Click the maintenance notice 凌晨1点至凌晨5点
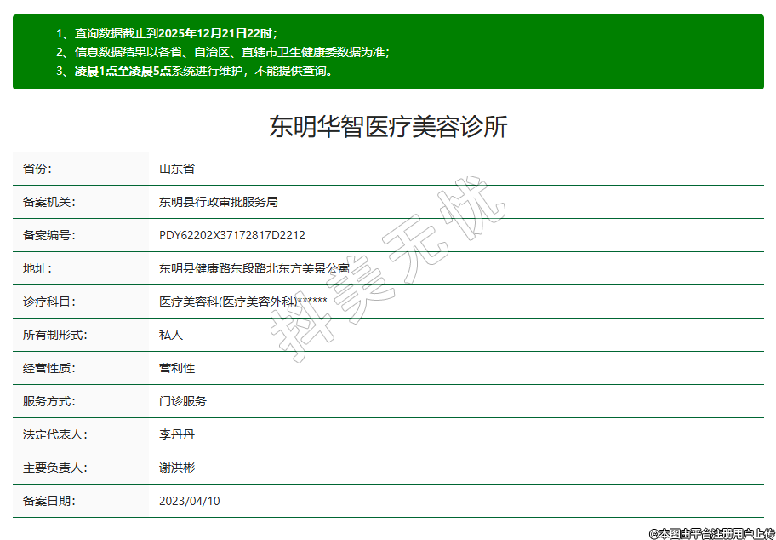Screen dimensions: 776x540 coord(203,71)
